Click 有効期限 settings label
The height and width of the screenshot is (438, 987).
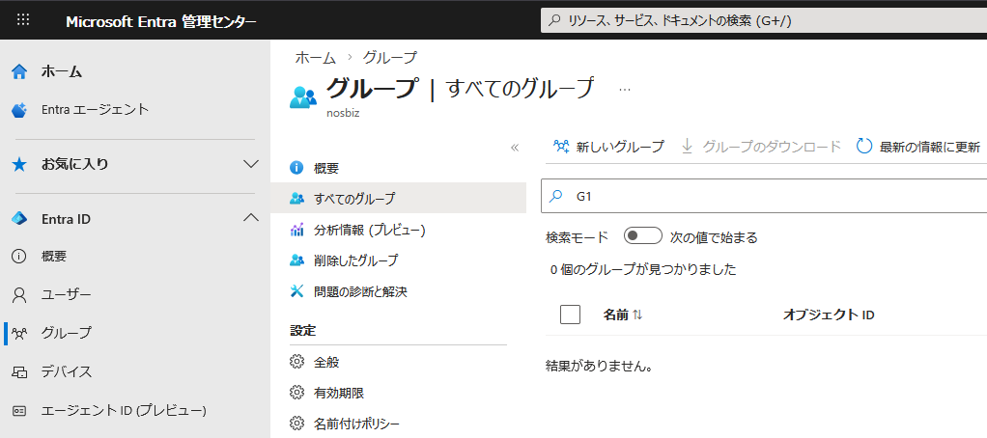coord(339,393)
